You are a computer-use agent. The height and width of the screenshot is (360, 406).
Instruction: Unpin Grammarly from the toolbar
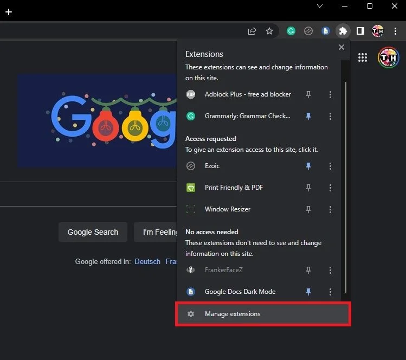tap(308, 116)
